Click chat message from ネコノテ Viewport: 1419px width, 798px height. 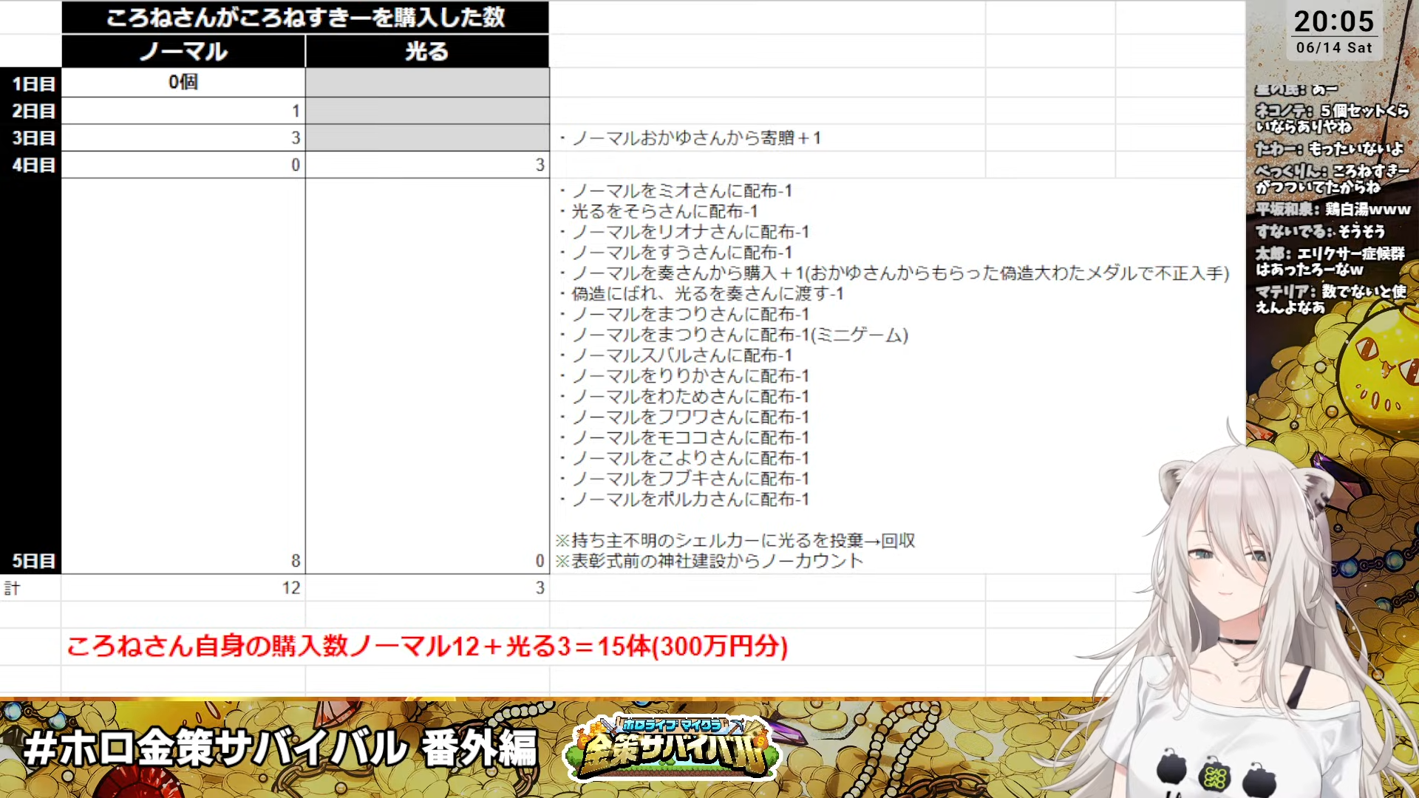coord(1333,118)
